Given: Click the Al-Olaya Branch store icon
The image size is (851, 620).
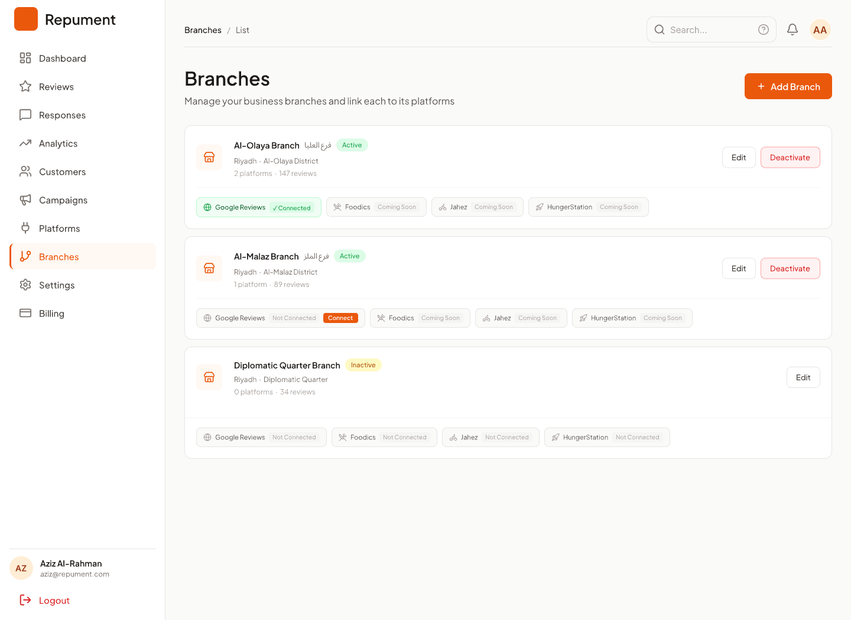Looking at the screenshot, I should click(x=209, y=157).
